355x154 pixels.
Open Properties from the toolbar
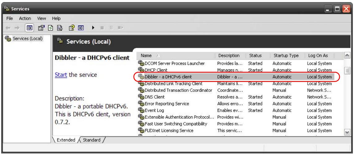(x=41, y=28)
